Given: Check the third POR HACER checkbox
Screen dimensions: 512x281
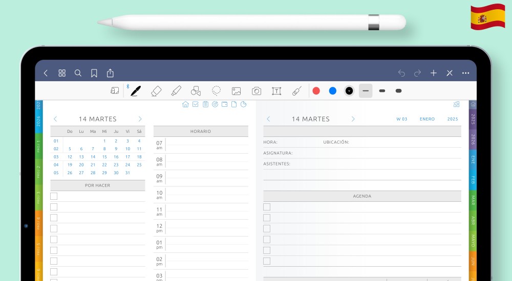Looking at the screenshot, I should tap(54, 218).
